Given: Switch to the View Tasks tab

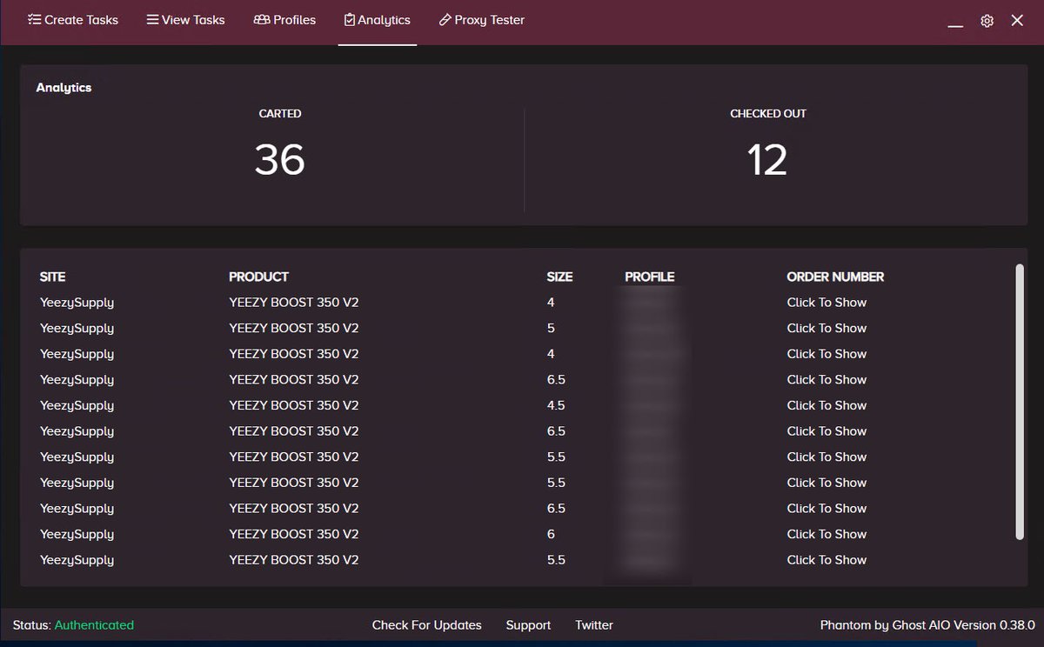Looking at the screenshot, I should click(x=185, y=19).
